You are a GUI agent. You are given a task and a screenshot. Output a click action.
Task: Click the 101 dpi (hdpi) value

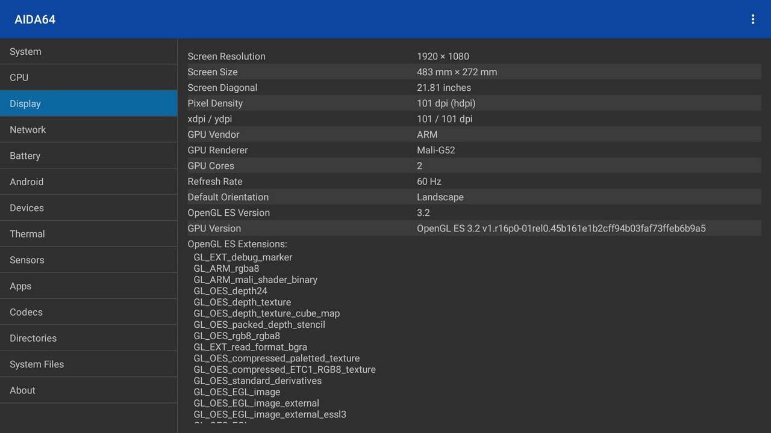pyautogui.click(x=446, y=103)
